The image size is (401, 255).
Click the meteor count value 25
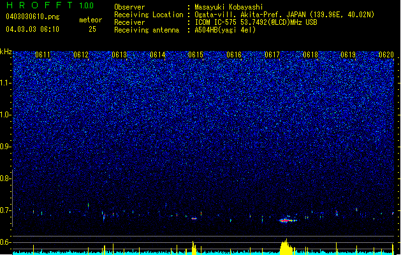pyautogui.click(x=92, y=29)
